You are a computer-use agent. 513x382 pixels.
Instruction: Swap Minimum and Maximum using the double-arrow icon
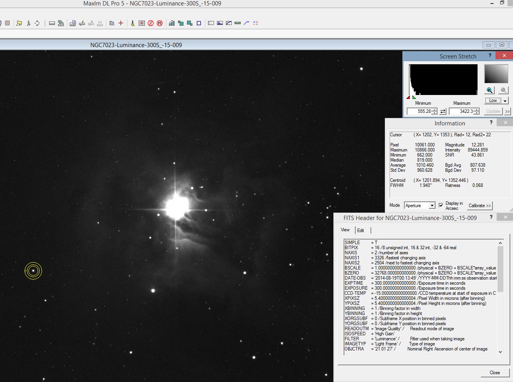pos(443,111)
